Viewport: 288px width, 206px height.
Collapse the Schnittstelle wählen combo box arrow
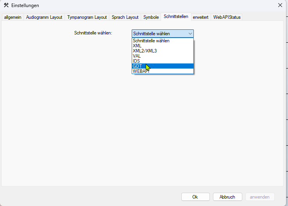click(190, 34)
